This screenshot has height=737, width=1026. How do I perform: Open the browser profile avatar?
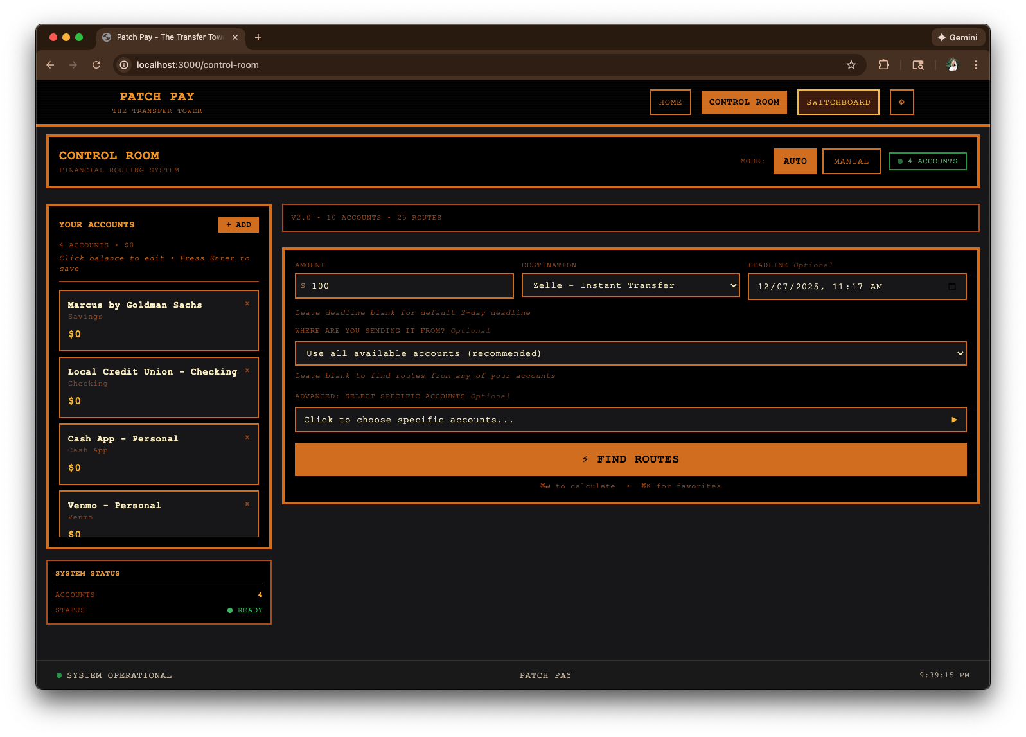click(x=952, y=65)
